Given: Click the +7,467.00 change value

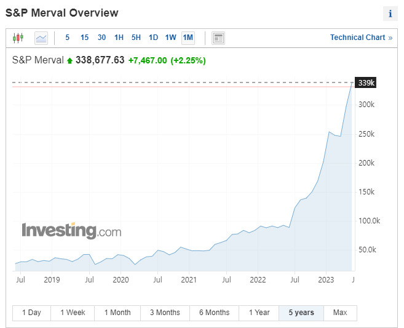Looking at the screenshot, I should pos(148,60).
